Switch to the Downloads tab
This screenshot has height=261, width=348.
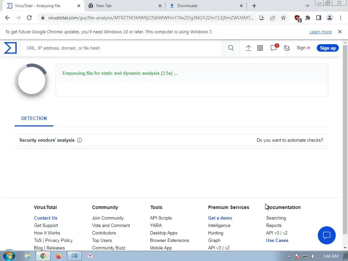(206, 6)
